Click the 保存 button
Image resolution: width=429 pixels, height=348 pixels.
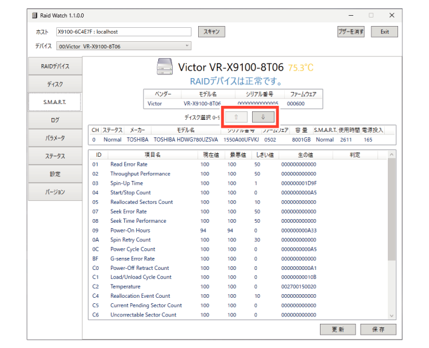[378, 329]
